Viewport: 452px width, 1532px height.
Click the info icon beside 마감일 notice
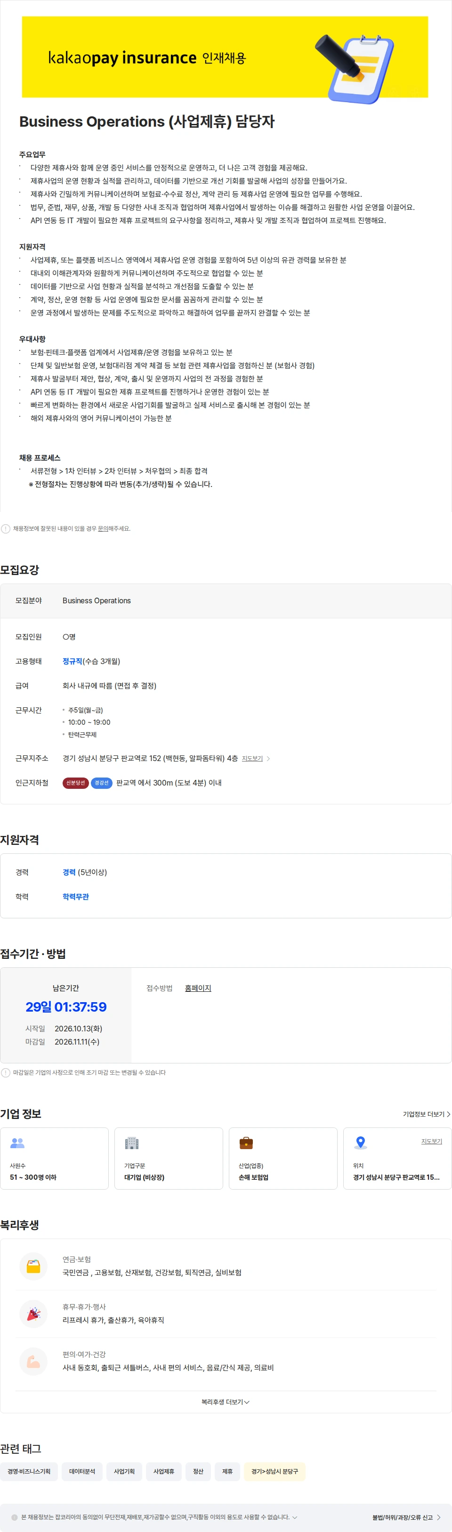(x=5, y=1073)
